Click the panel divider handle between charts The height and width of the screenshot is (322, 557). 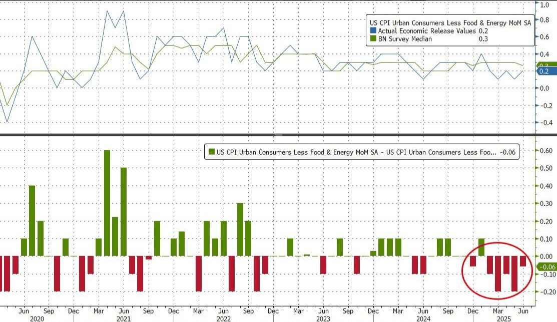(x=278, y=135)
